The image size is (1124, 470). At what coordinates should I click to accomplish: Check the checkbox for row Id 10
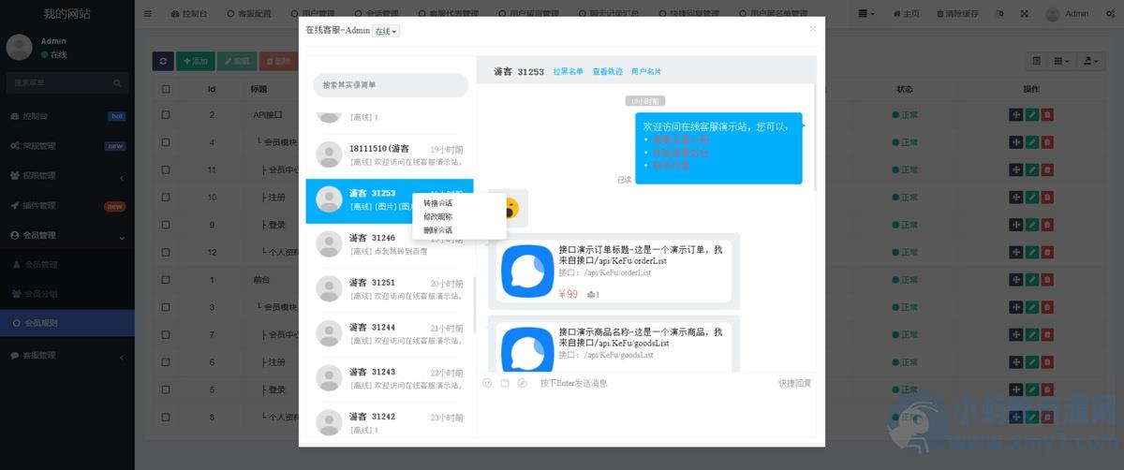click(x=166, y=198)
